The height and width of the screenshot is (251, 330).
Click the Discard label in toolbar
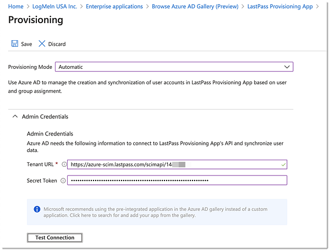coord(57,44)
